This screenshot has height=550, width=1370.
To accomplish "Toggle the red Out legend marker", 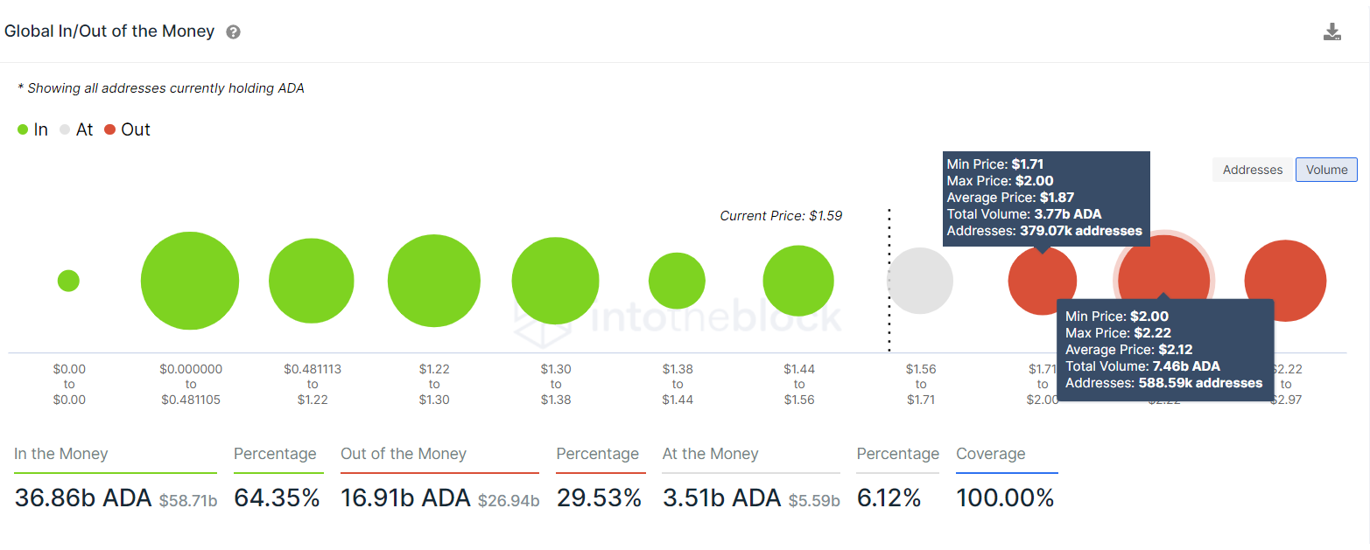I will pyautogui.click(x=109, y=130).
